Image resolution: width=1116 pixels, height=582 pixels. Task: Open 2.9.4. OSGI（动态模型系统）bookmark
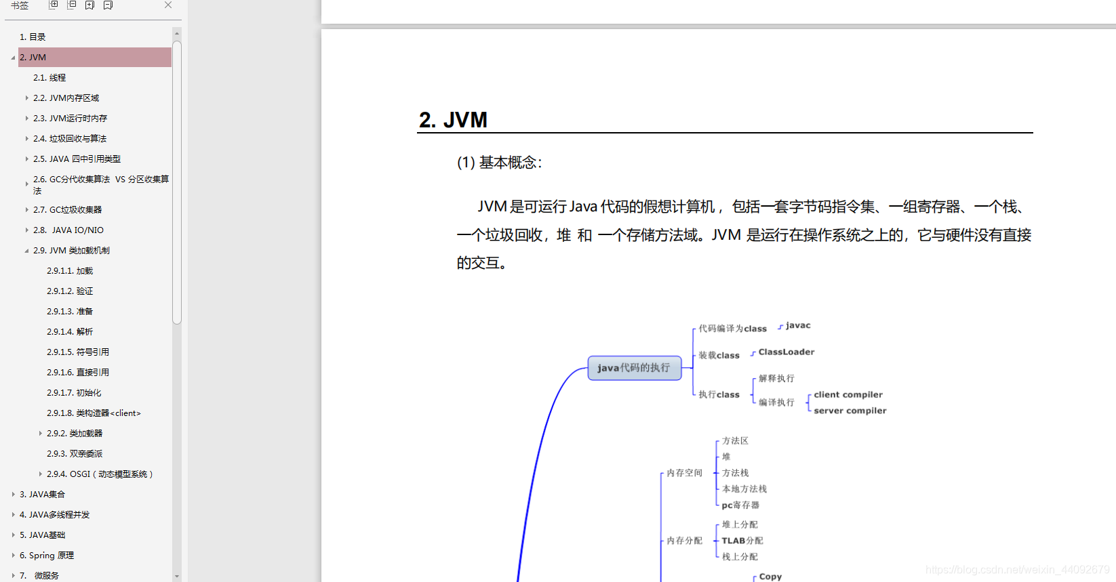point(100,474)
